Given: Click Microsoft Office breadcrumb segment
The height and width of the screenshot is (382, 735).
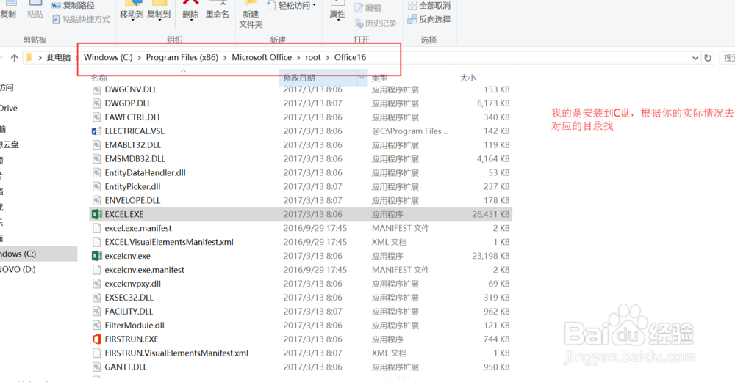Looking at the screenshot, I should coord(262,57).
